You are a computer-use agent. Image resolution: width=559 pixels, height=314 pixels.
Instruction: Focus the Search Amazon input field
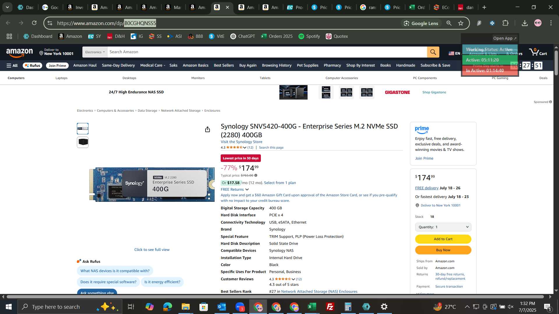click(x=267, y=52)
